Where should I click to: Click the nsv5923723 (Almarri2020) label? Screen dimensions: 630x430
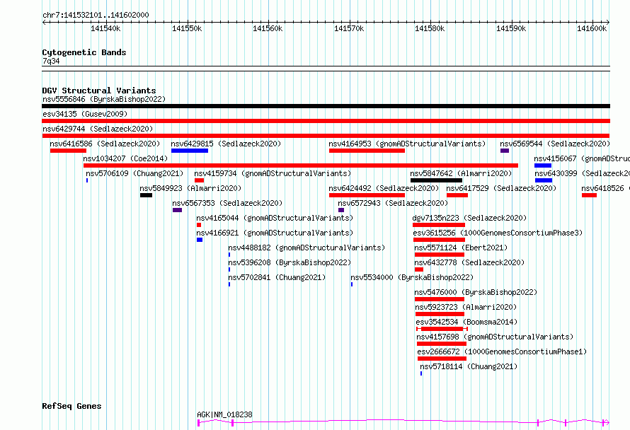466,307
